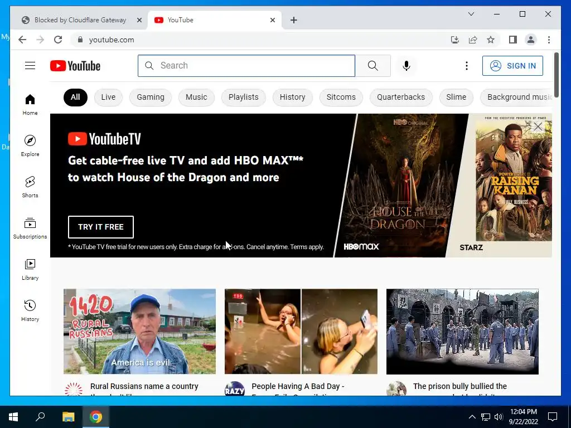Click TRY IT FREE button
This screenshot has height=428, width=571.
tap(101, 227)
